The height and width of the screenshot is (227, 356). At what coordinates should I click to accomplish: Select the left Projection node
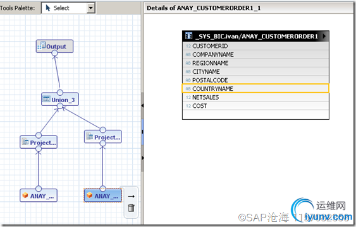click(39, 142)
